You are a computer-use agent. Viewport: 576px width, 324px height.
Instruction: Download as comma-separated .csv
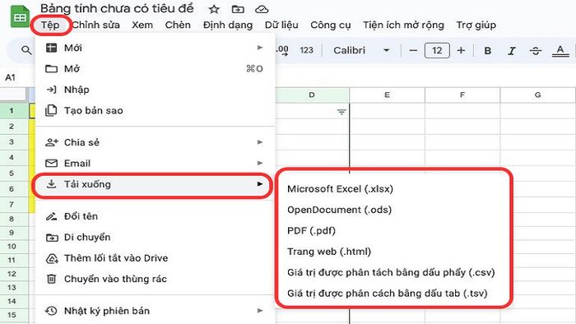pos(393,273)
